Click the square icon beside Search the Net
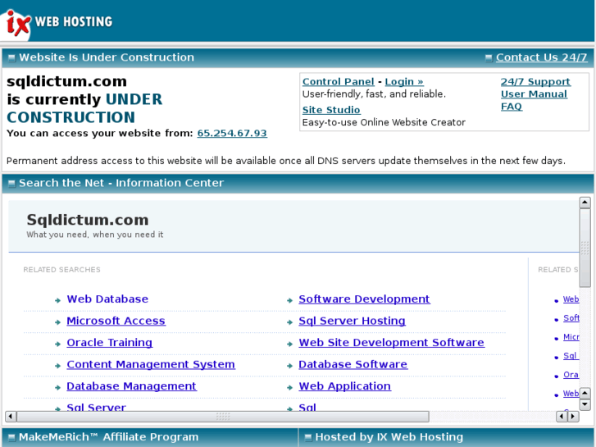 (x=11, y=184)
